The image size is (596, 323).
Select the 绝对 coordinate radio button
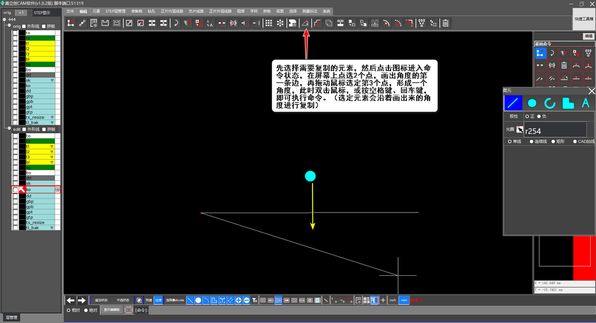86,310
